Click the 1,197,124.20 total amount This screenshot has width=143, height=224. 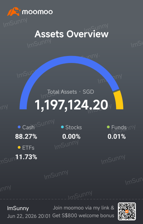click(71, 105)
